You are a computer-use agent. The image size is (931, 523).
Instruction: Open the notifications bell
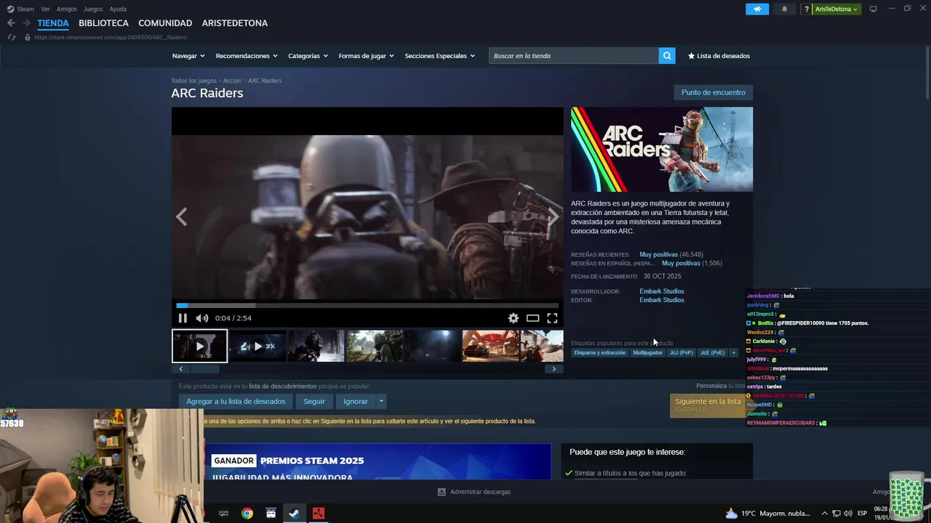click(x=784, y=9)
